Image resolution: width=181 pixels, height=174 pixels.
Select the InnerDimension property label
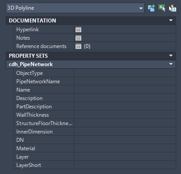point(34,132)
